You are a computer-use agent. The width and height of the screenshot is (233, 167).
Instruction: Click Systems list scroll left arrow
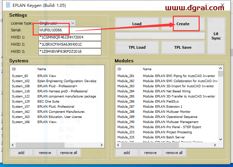(x=13, y=145)
